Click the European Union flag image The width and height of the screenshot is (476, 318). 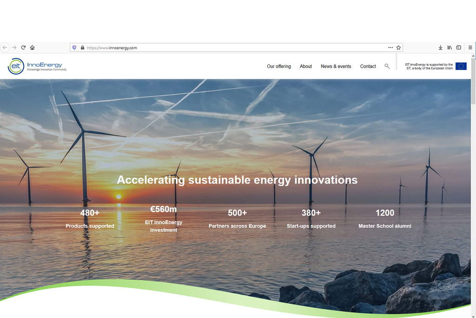coord(461,66)
